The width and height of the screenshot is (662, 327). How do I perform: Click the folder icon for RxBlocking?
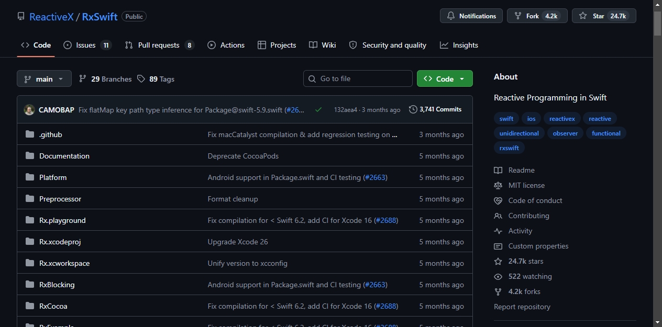point(29,285)
